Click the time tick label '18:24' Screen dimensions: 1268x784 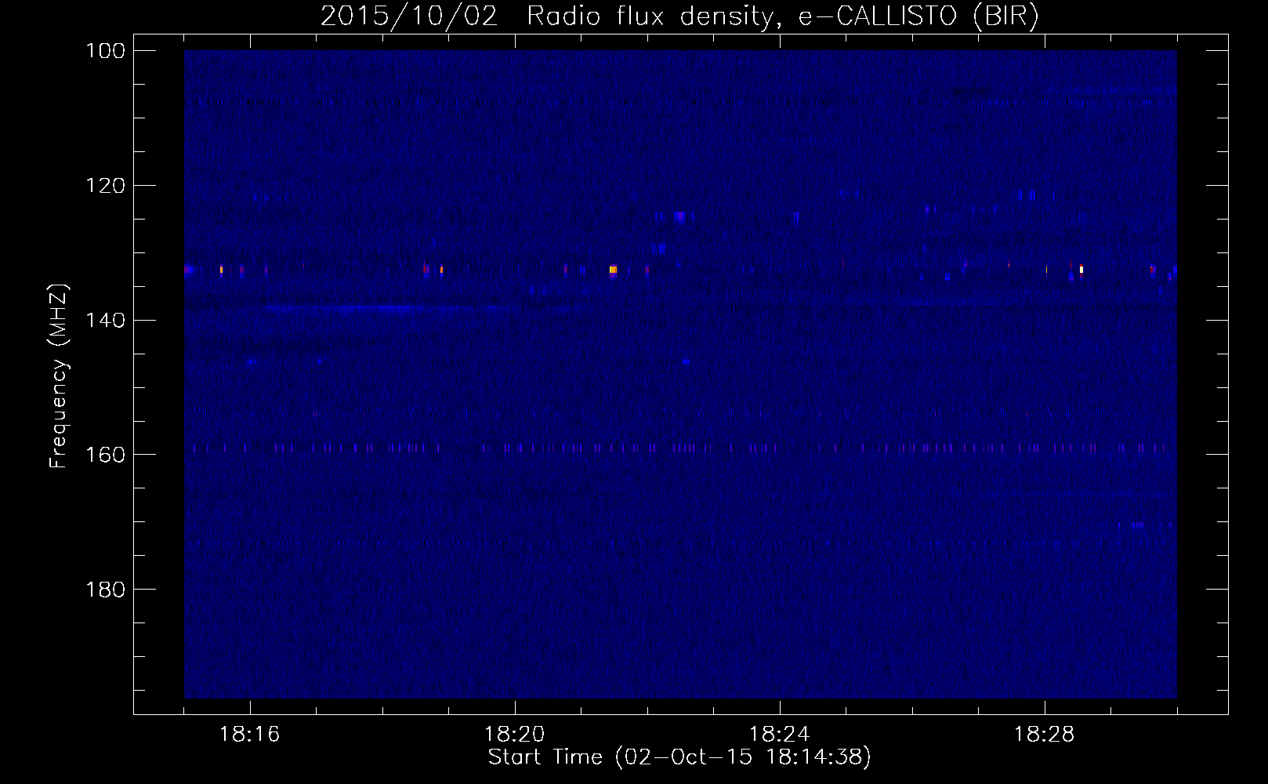[x=780, y=735]
